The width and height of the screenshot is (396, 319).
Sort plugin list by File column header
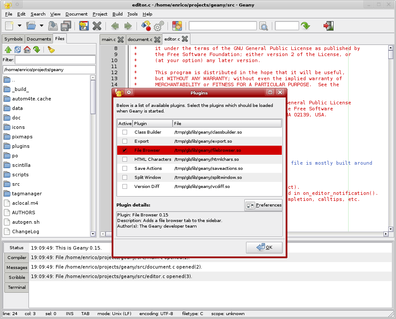227,124
